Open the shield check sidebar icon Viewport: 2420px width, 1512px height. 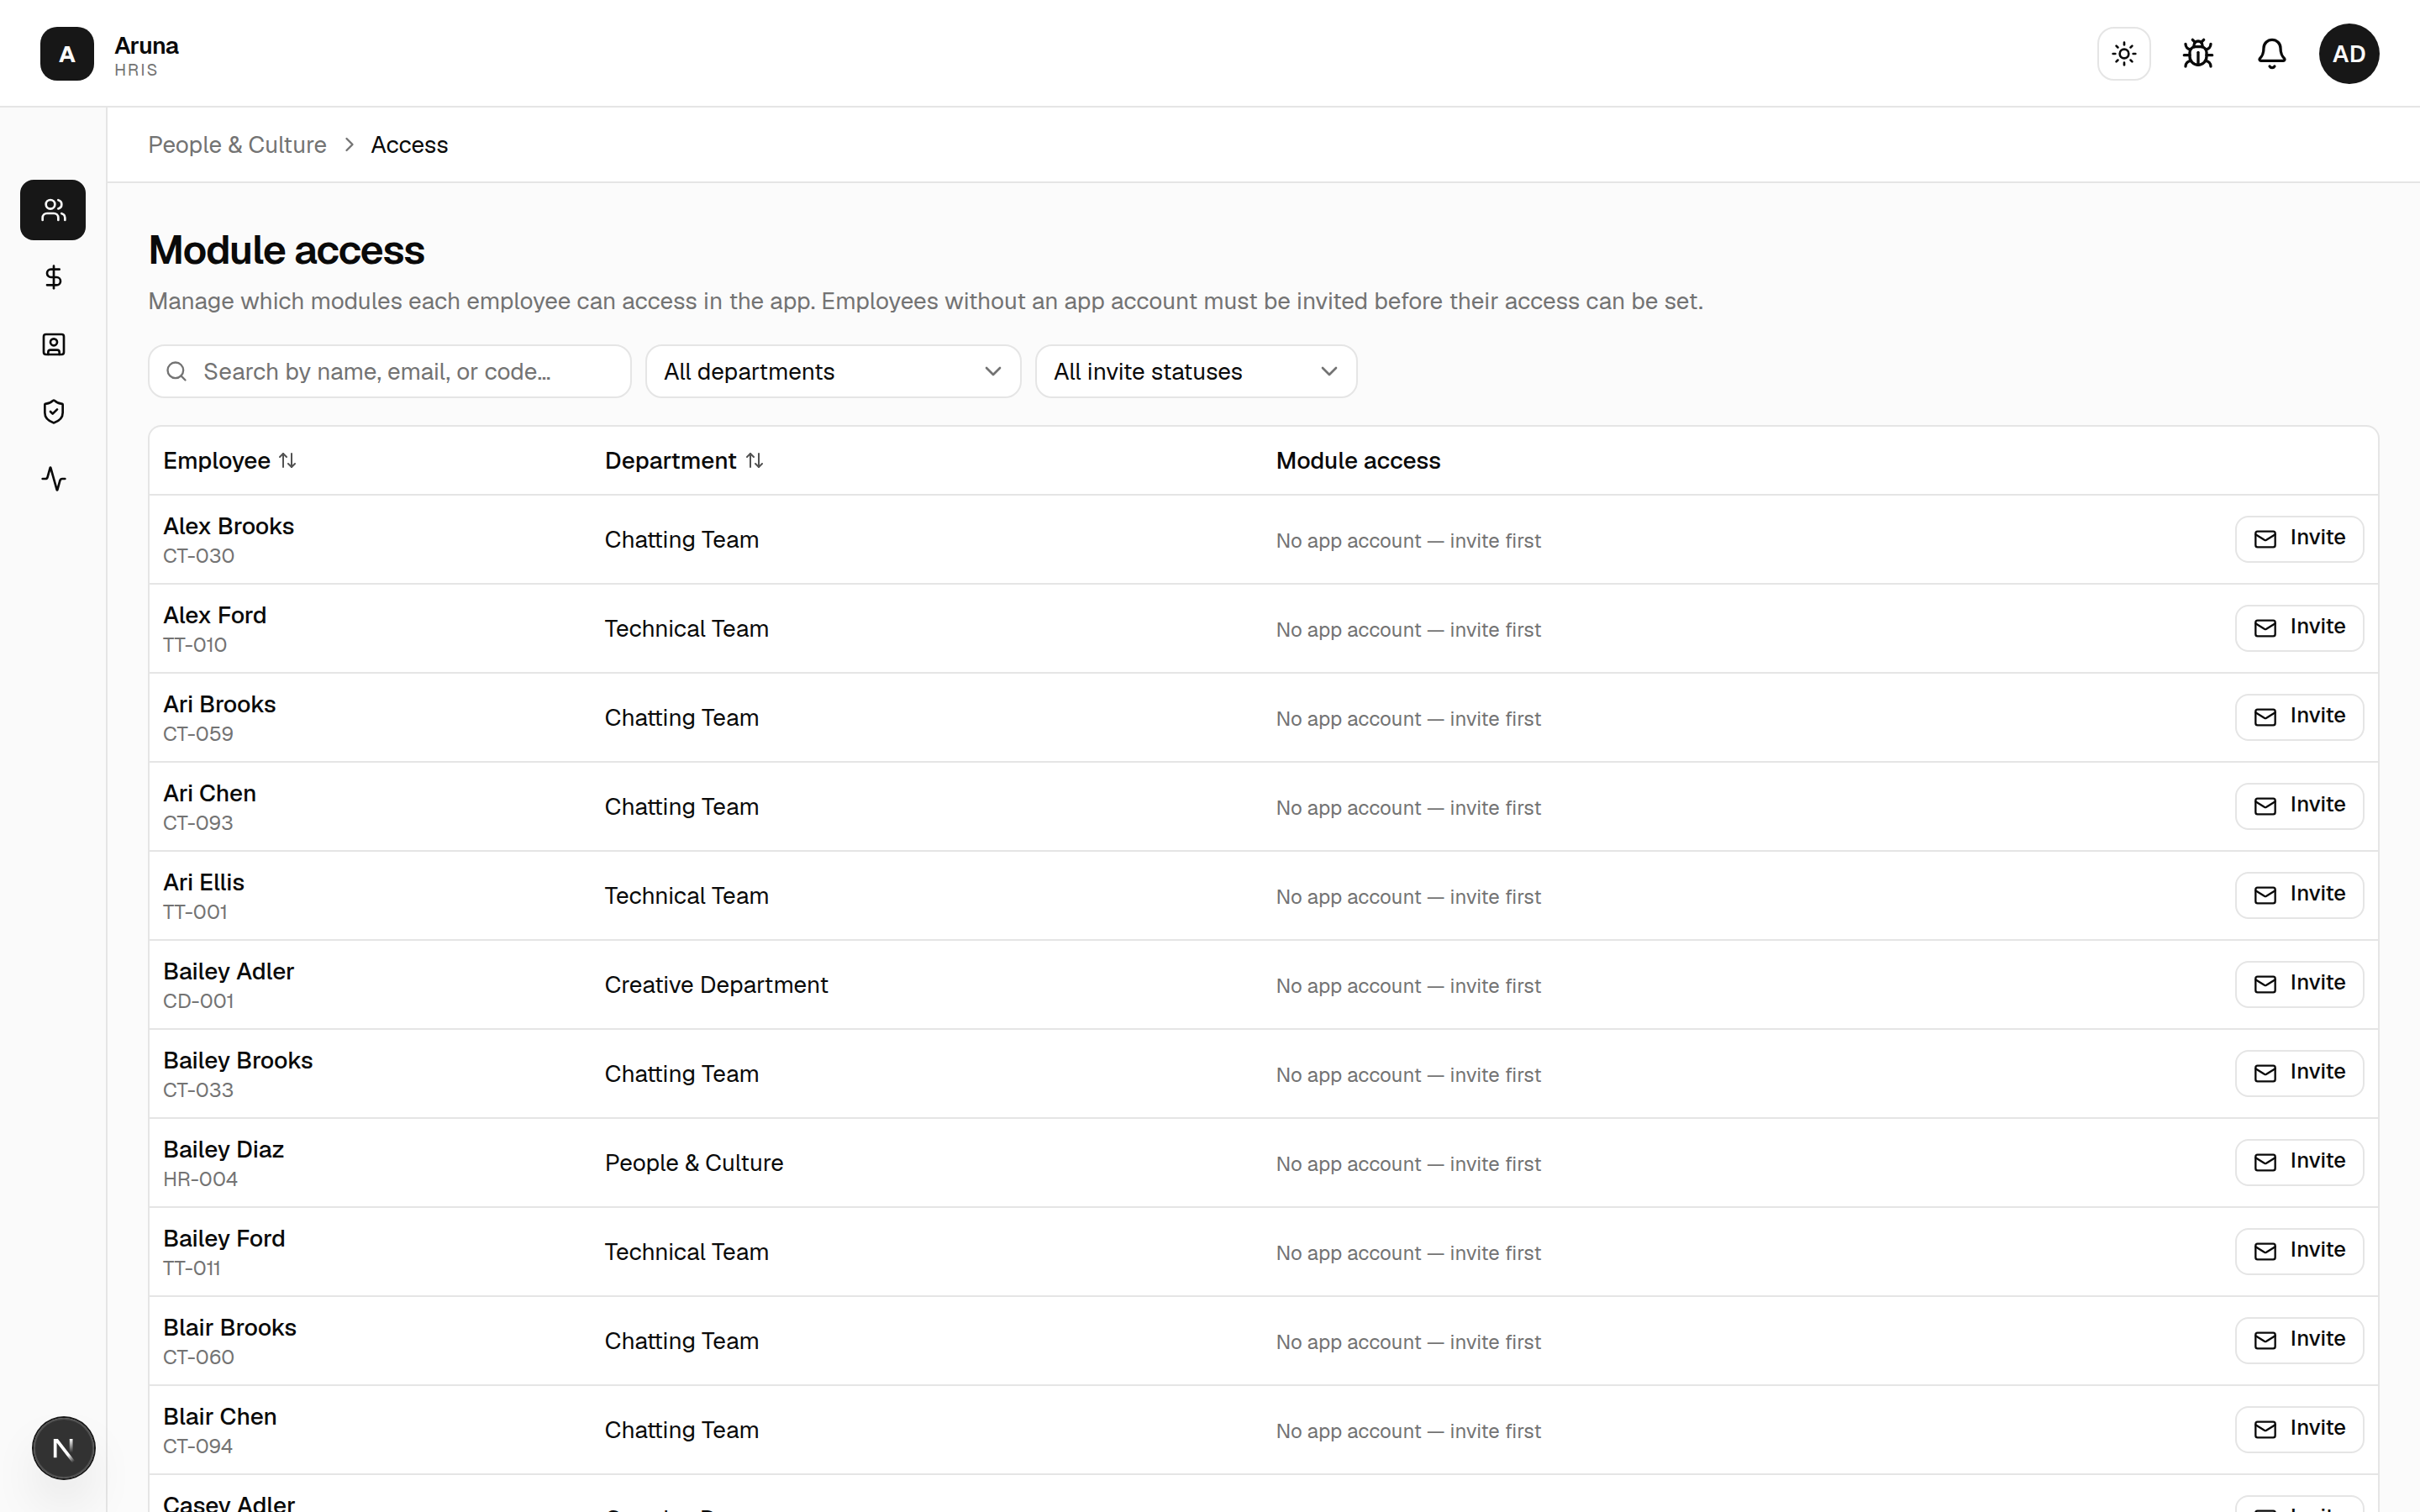click(x=53, y=412)
